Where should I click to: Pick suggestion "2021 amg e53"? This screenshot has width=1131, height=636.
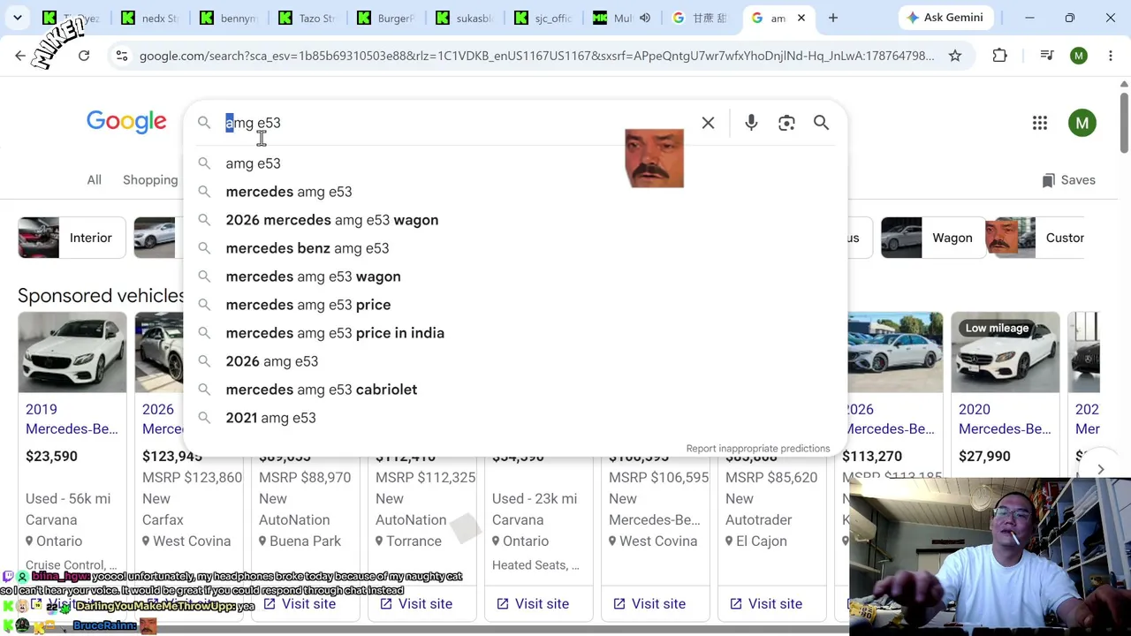[x=515, y=418]
